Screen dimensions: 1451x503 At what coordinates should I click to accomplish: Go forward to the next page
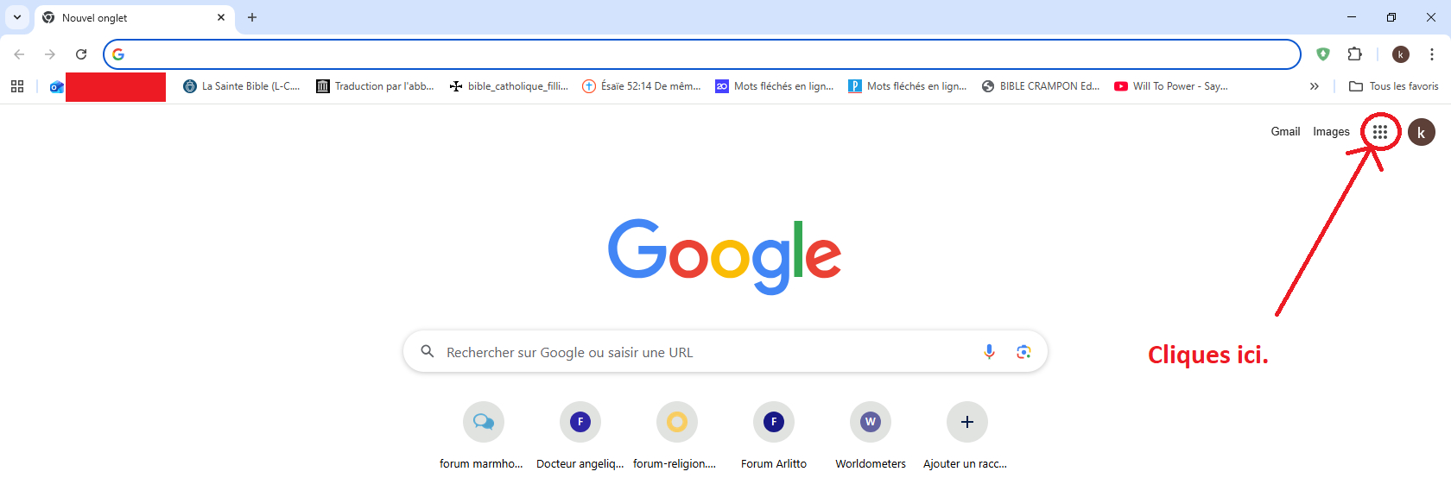pyautogui.click(x=50, y=54)
